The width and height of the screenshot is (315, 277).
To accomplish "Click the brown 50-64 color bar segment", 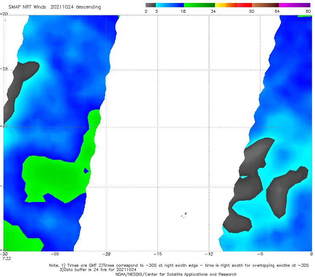I will [265, 5].
